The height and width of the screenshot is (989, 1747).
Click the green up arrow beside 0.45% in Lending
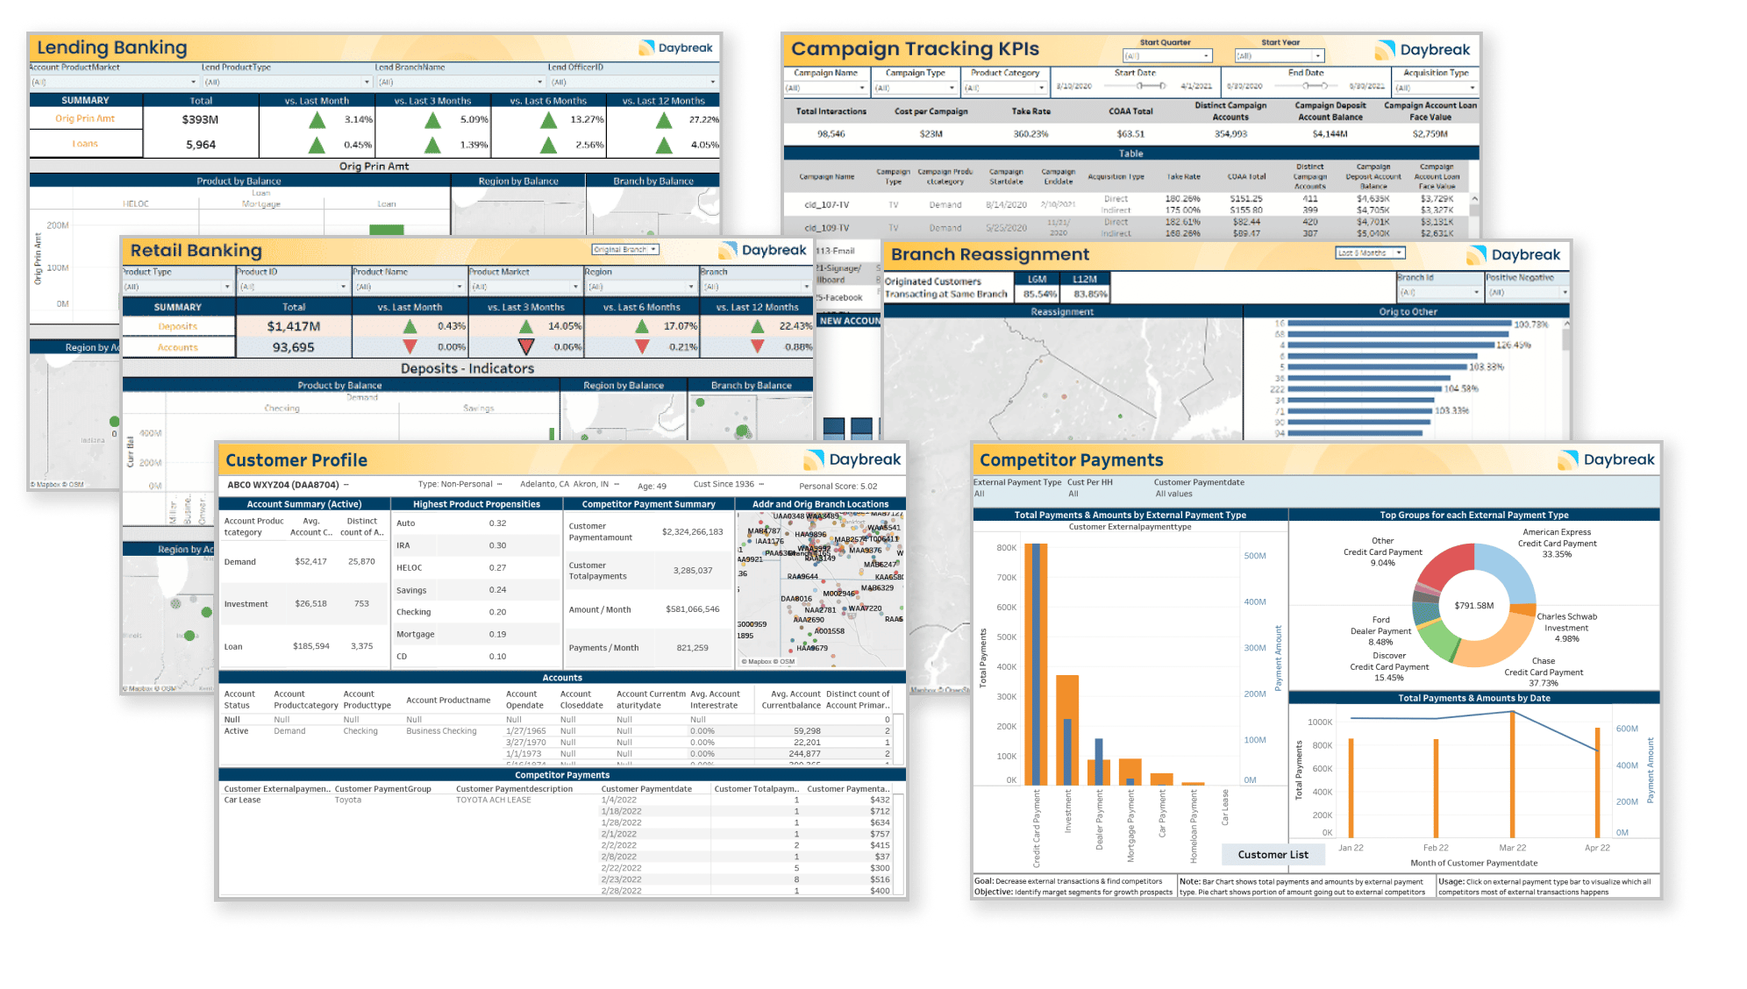pos(317,145)
